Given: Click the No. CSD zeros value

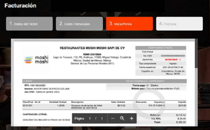Looking at the screenshot, I should (173, 56).
